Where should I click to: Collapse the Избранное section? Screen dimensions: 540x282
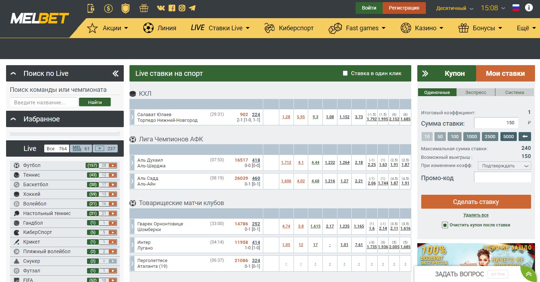pyautogui.click(x=14, y=119)
